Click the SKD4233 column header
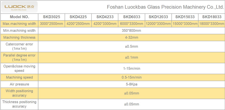The image size is (225, 110). click(105, 17)
